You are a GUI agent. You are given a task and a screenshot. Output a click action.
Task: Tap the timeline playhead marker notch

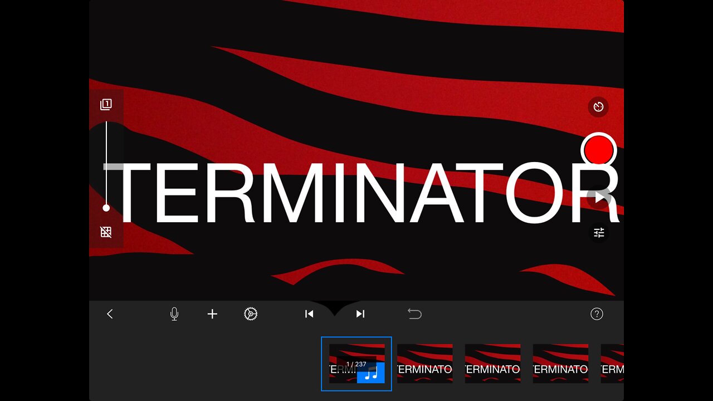334,308
